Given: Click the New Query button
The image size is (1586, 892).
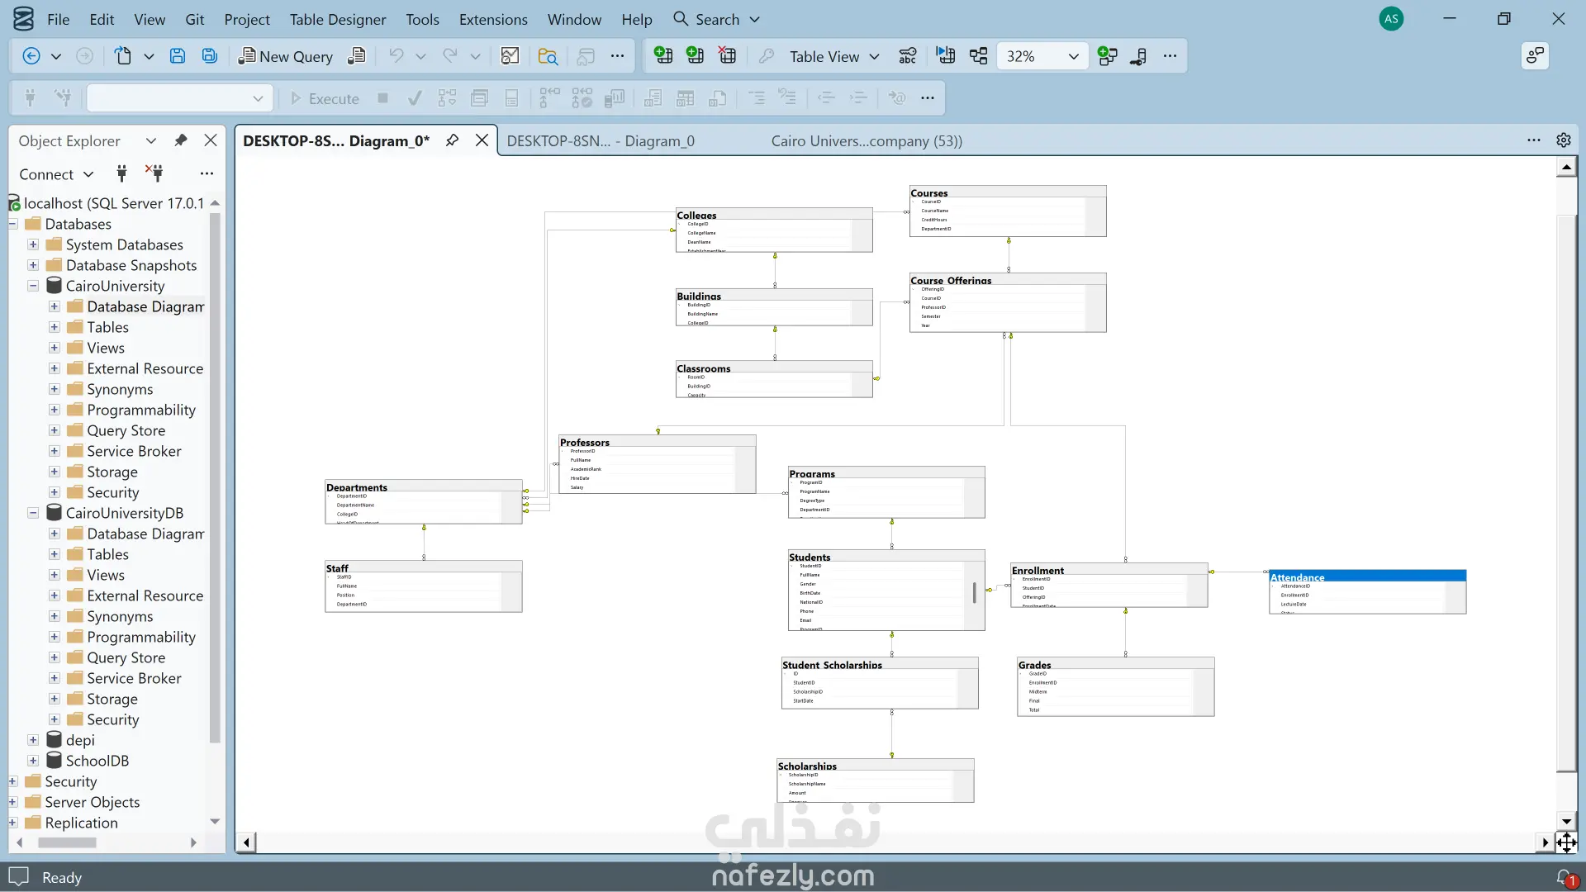Looking at the screenshot, I should coord(286,56).
